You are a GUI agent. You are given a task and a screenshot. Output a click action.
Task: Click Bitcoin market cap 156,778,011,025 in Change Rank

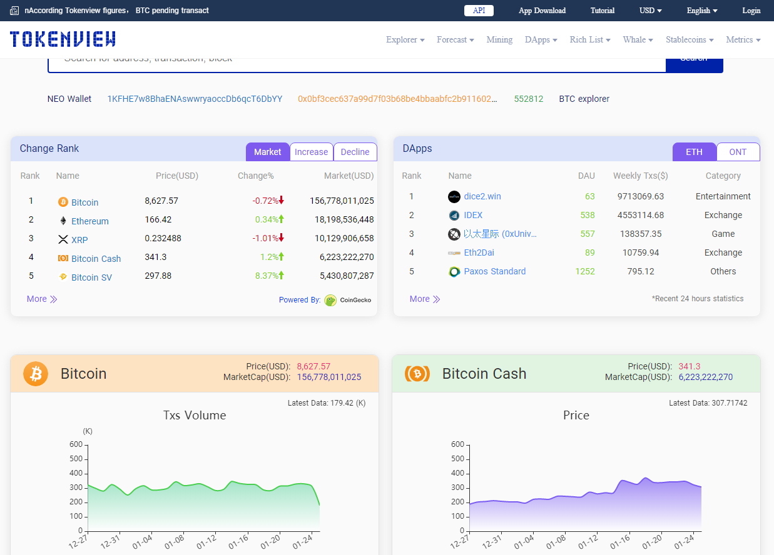click(342, 201)
